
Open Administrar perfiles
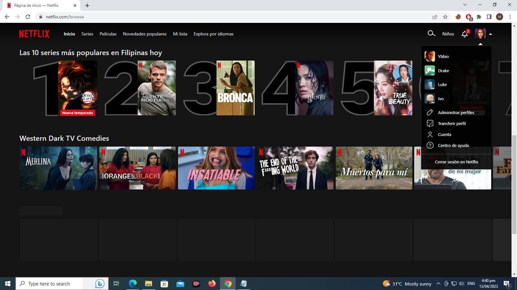pos(456,112)
